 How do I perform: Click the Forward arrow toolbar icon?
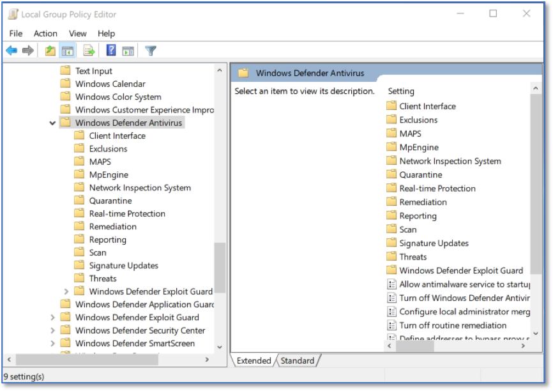click(28, 51)
